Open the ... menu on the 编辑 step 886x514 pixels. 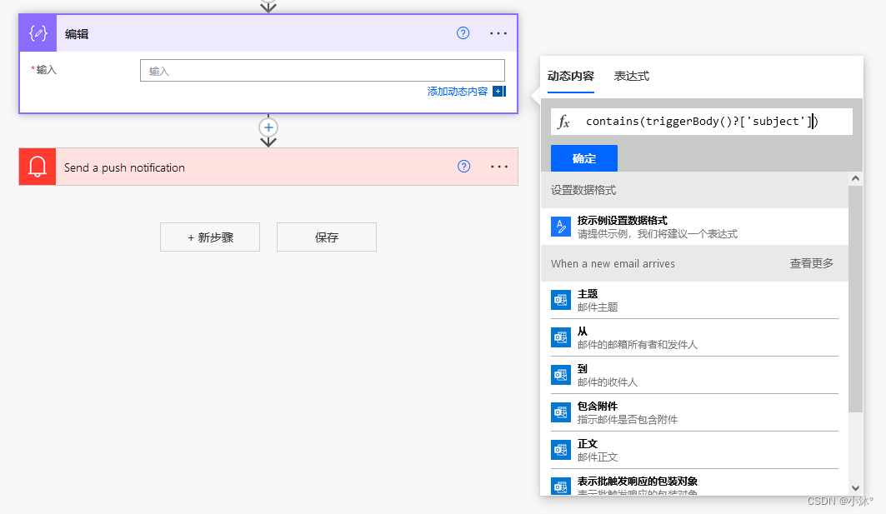[498, 33]
